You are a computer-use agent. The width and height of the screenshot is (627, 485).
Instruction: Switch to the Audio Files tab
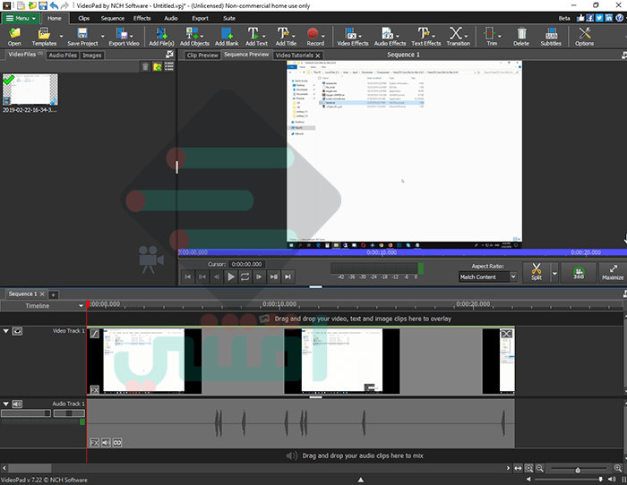[63, 55]
